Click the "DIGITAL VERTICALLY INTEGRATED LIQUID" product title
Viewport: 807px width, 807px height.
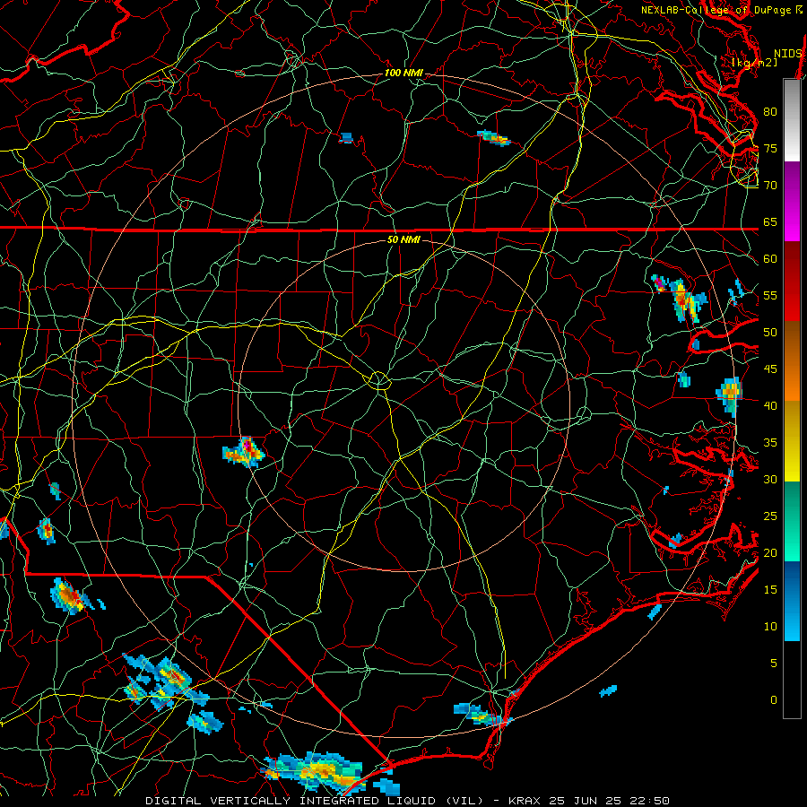click(291, 801)
